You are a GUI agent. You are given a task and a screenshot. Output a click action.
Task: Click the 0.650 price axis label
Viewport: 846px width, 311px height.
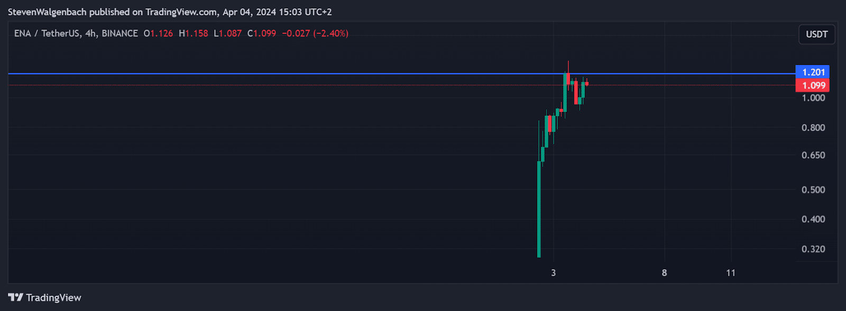[x=813, y=155]
